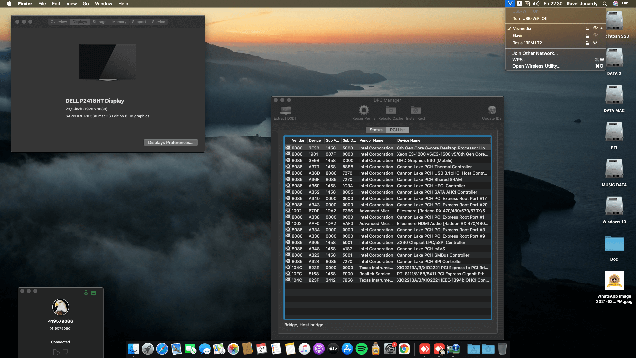636x358 pixels.
Task: Open Podcasts in the Dock
Action: click(x=319, y=349)
